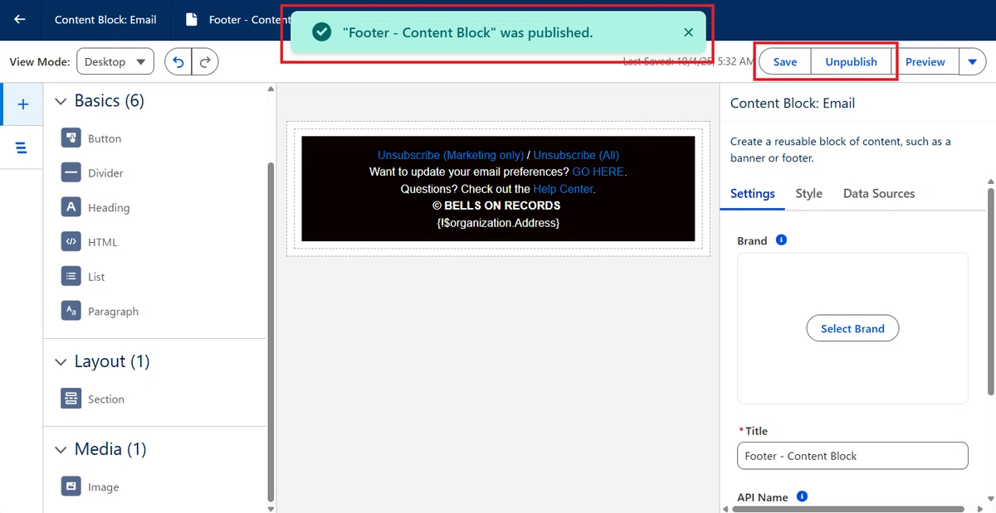This screenshot has height=513, width=996.
Task: Dismiss the published success notification
Action: (x=688, y=32)
